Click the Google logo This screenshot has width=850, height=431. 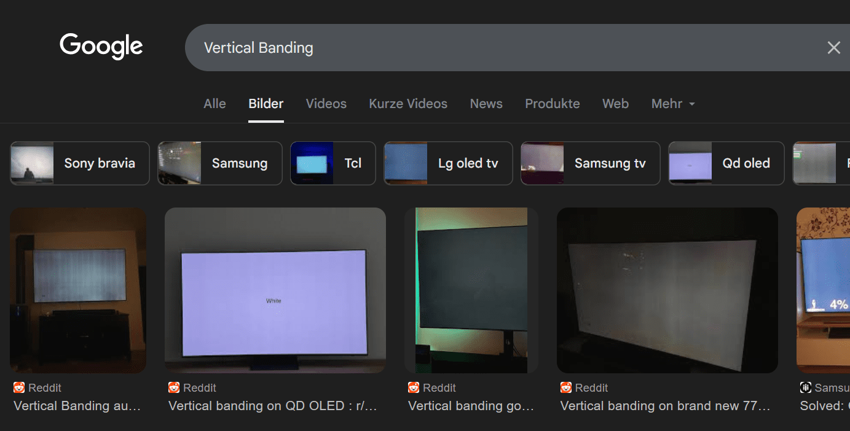tap(101, 47)
